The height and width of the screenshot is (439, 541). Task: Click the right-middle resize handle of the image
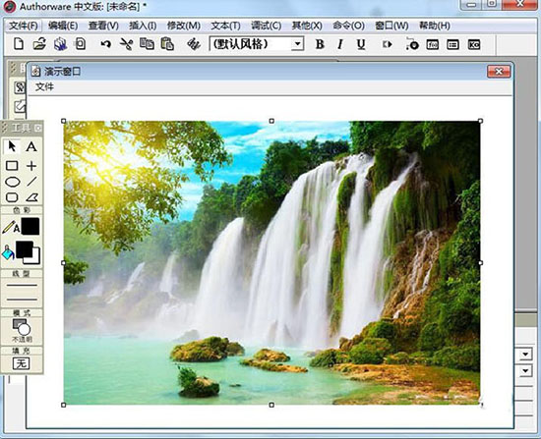(481, 263)
